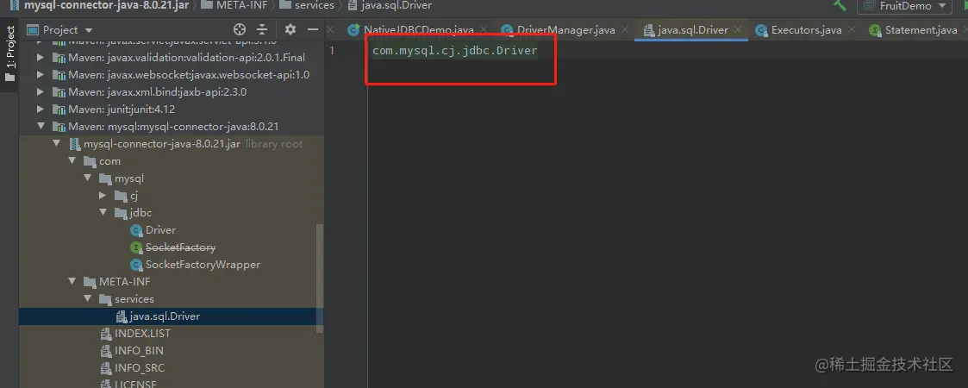Click the Maven mysql library icon
968x388 pixels.
click(x=59, y=127)
